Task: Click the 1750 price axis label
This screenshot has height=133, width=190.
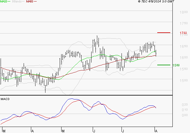Action: [x=184, y=23]
